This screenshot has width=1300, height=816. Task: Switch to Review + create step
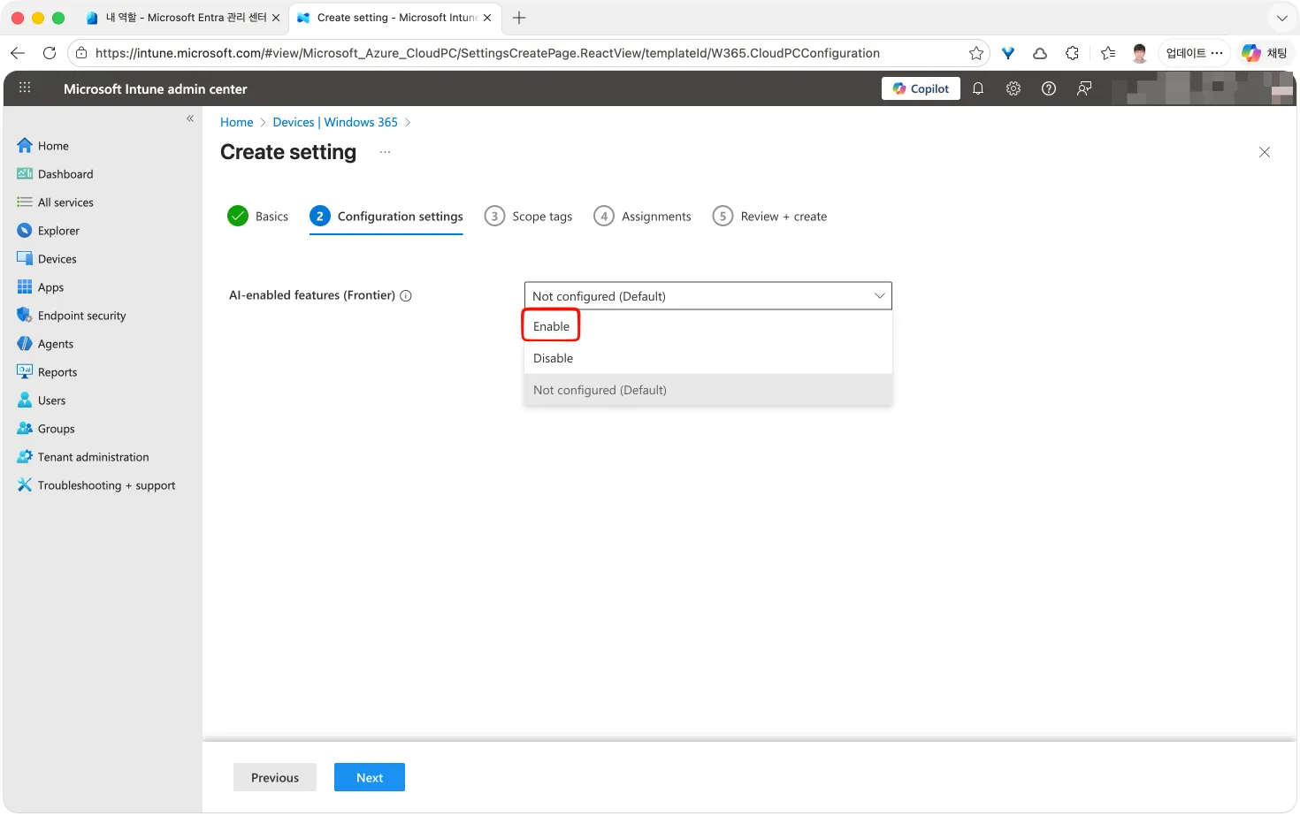(770, 217)
